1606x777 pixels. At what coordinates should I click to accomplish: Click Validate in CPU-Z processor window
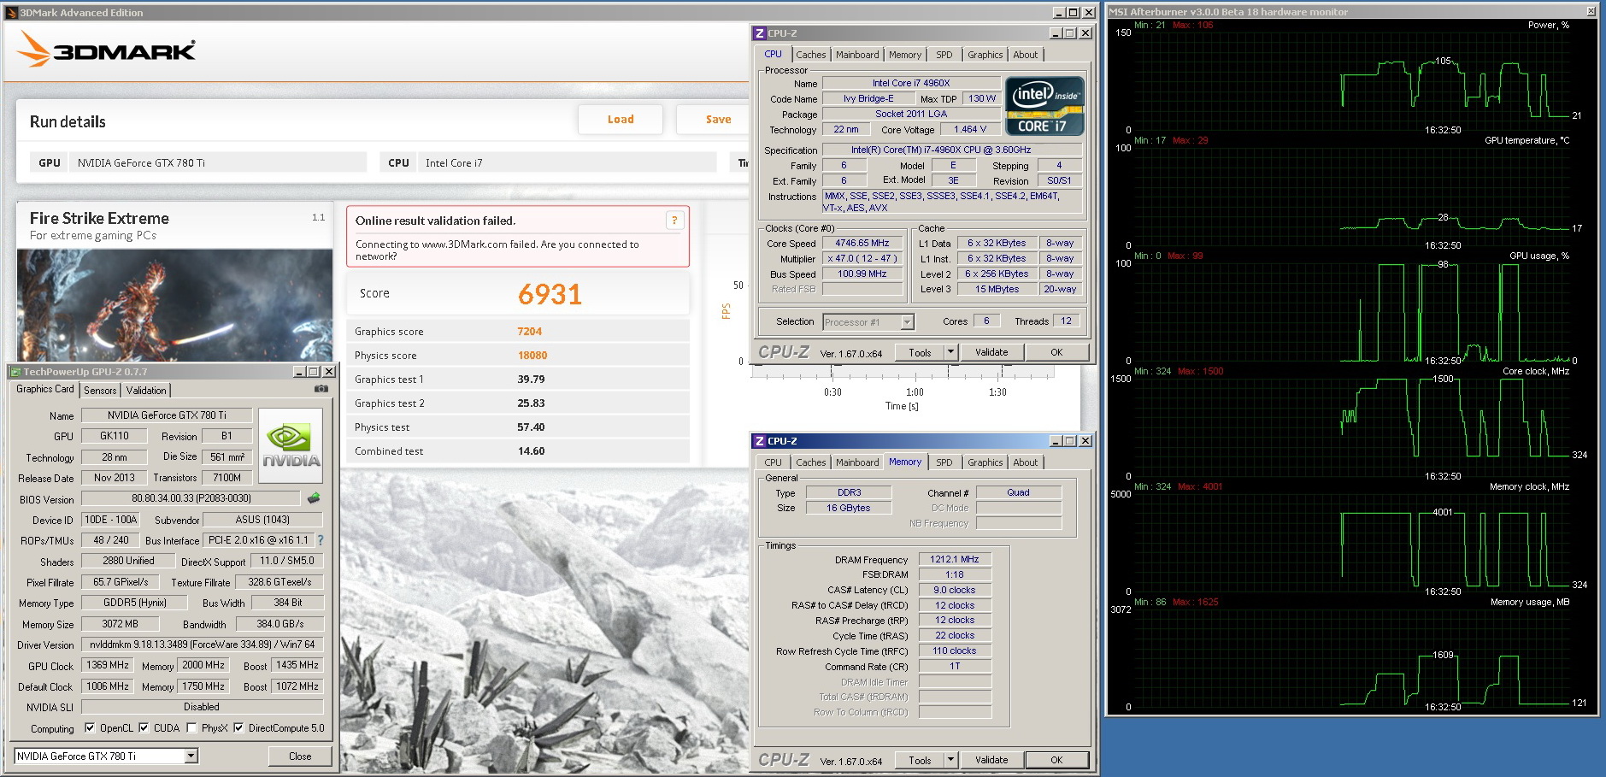991,352
